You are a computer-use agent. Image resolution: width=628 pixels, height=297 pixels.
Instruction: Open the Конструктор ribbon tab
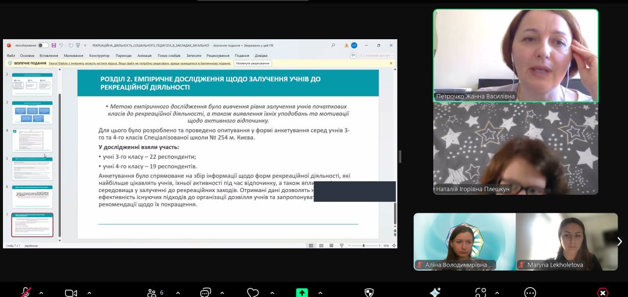(100, 55)
